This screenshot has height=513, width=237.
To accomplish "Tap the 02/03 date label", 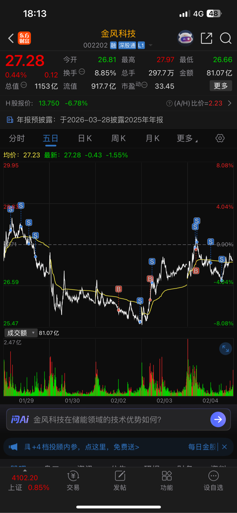I will 164,400.
